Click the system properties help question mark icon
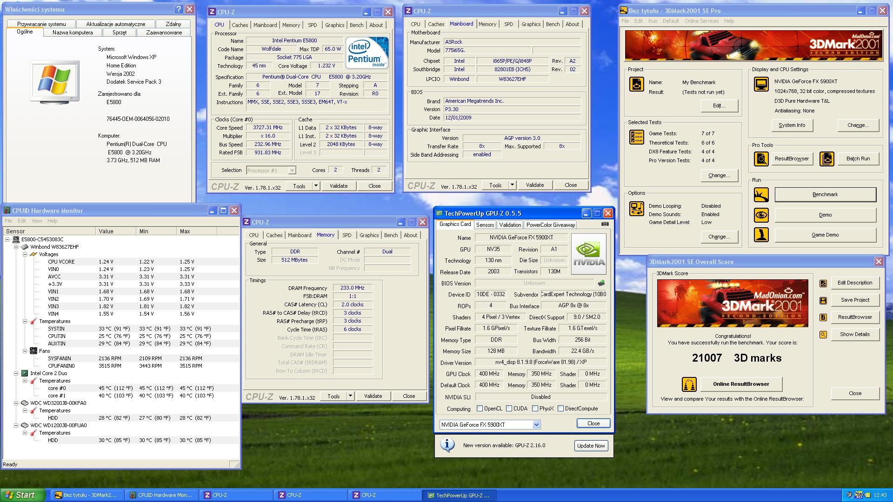This screenshot has width=893, height=502. [179, 9]
